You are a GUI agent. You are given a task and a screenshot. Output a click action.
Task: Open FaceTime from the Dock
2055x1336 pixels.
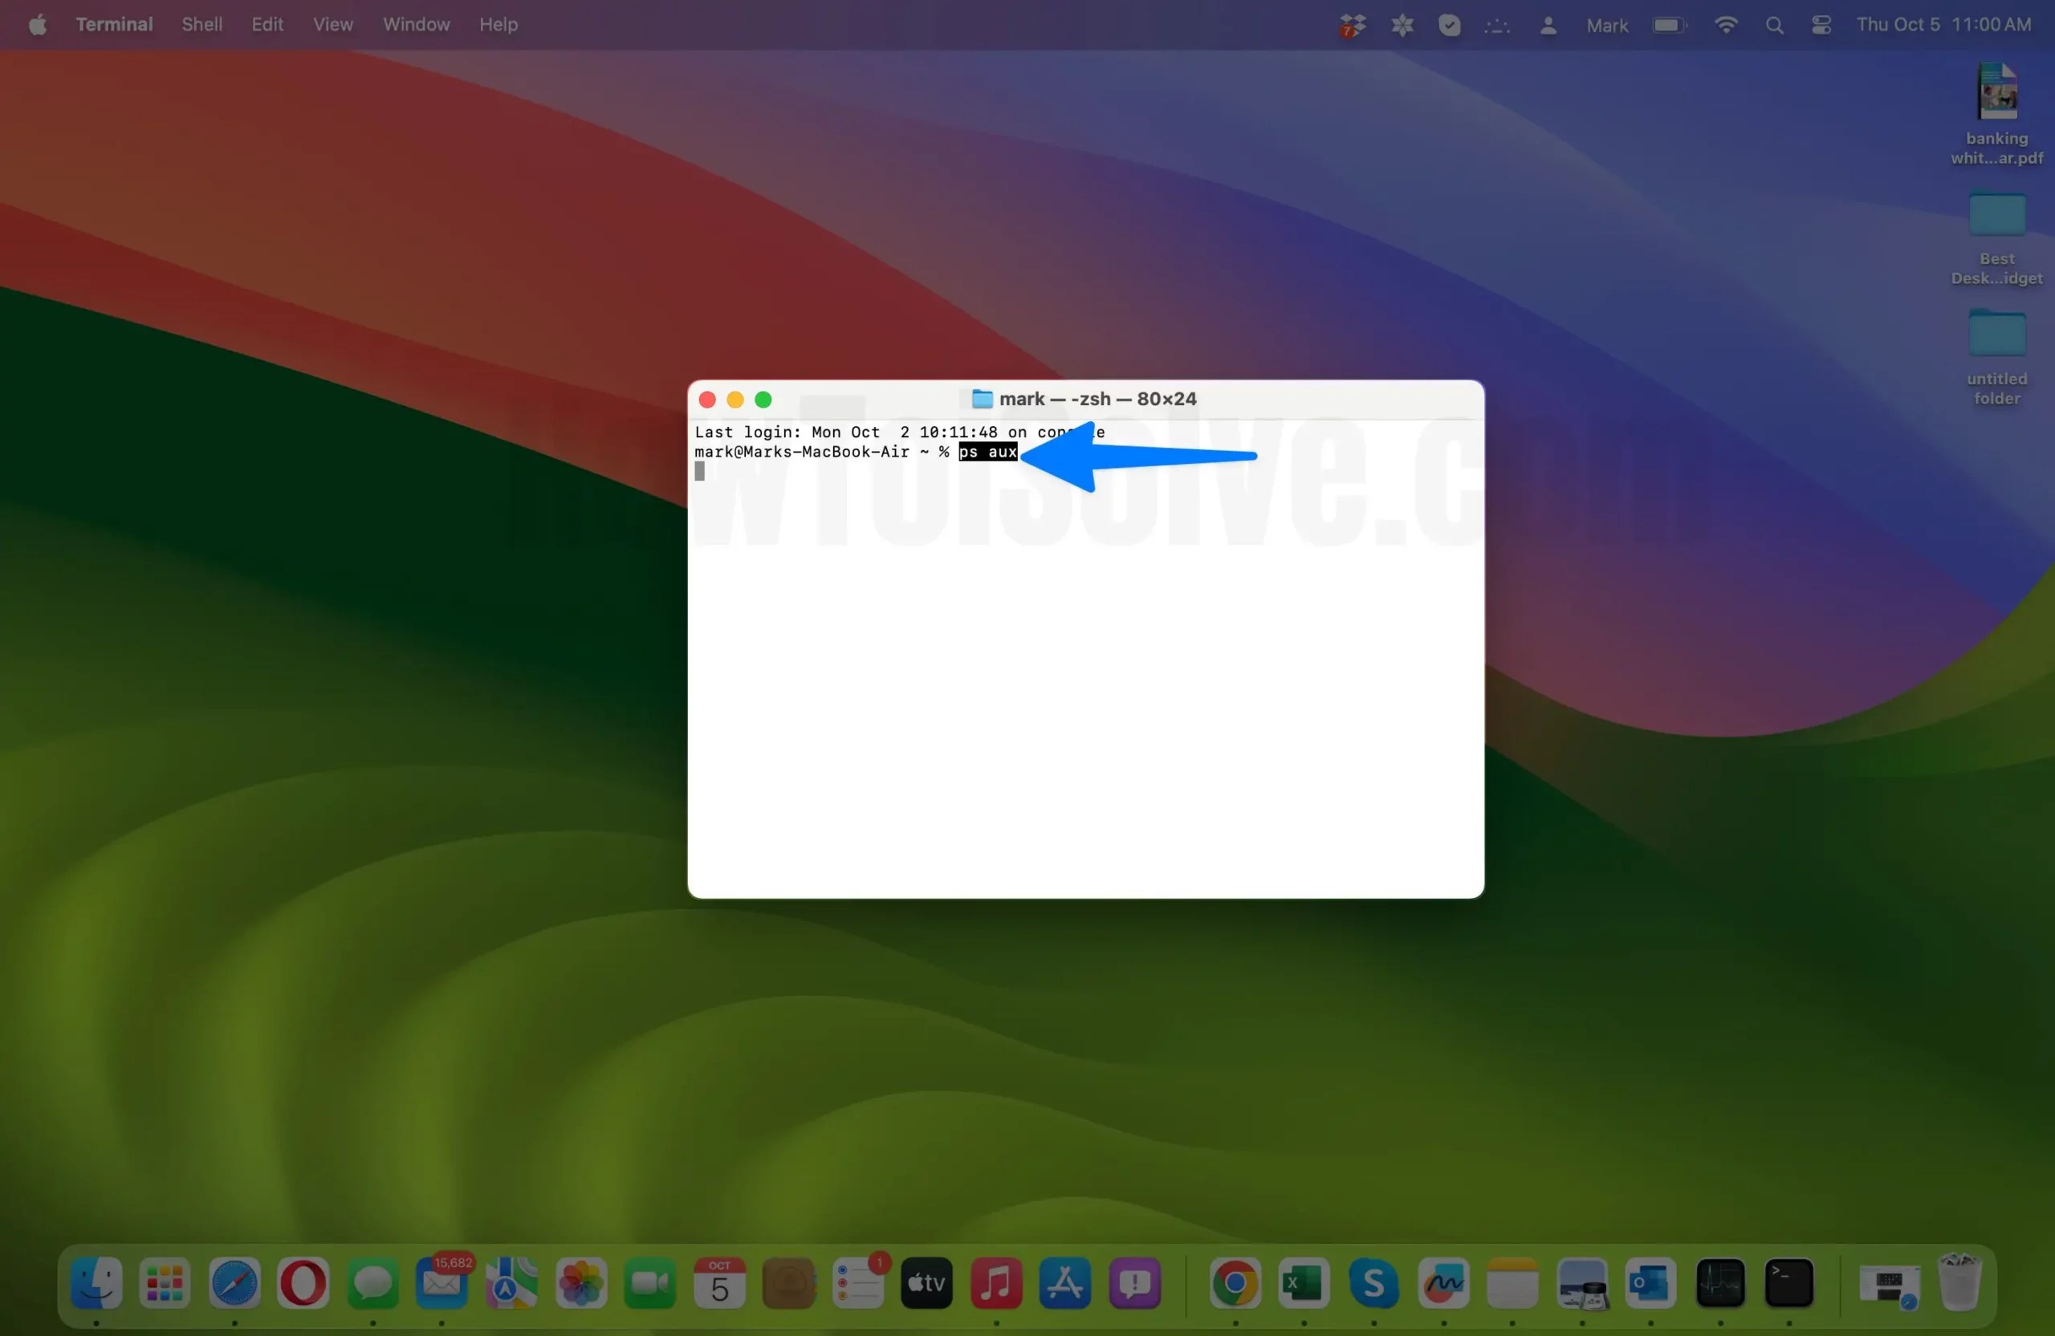[x=649, y=1286]
